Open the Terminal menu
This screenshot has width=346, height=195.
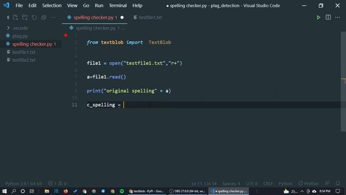118,5
